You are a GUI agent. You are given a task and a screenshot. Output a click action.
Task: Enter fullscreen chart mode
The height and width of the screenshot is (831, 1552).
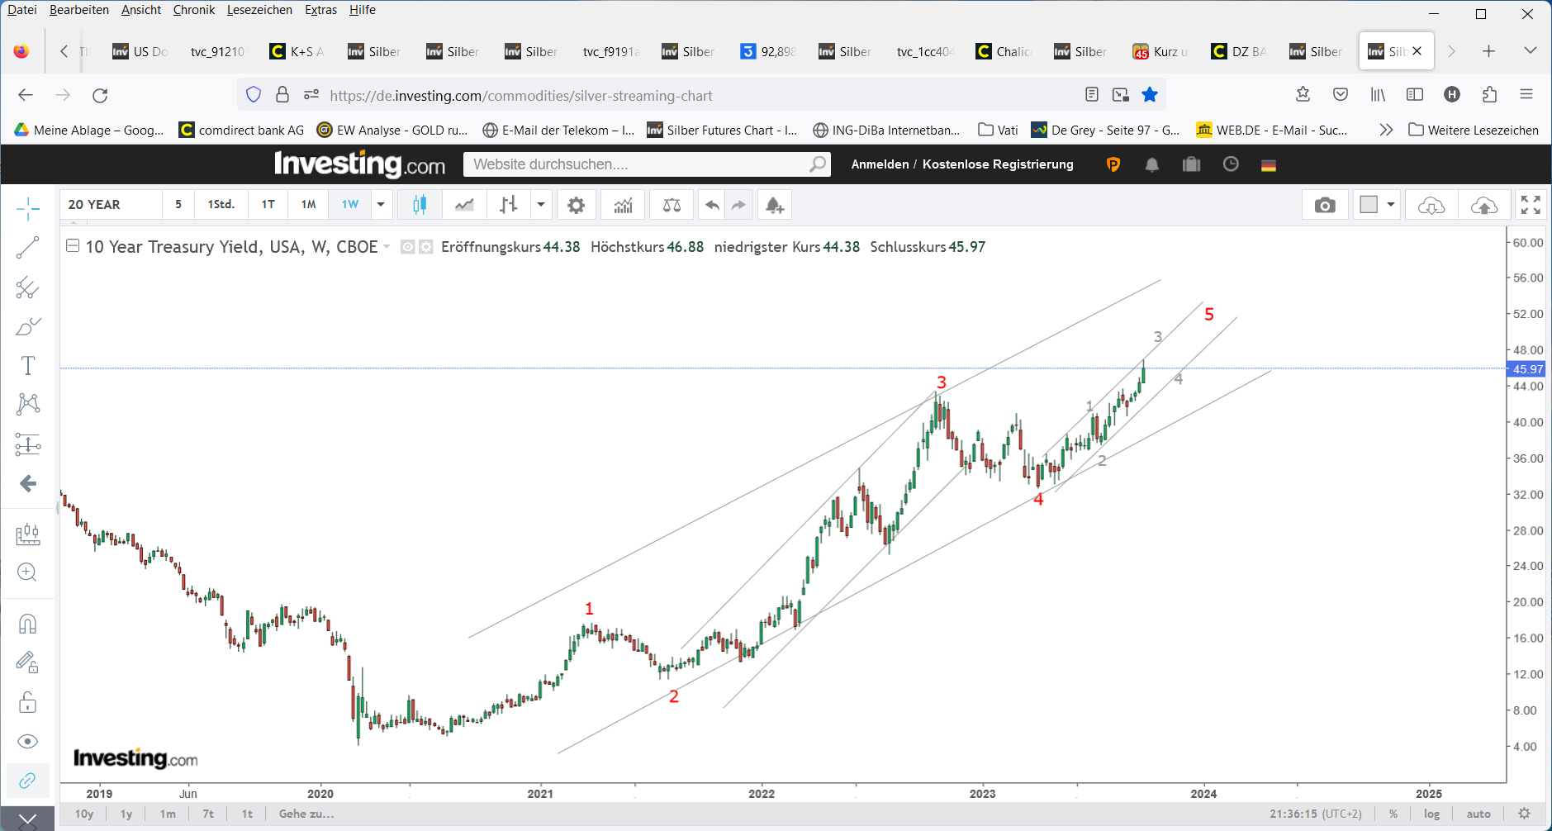pos(1531,205)
